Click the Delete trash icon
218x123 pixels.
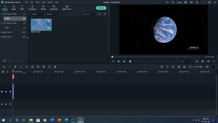tap(15, 67)
